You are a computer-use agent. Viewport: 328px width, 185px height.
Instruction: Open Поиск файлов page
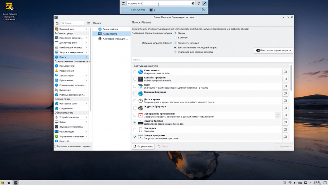point(111,29)
